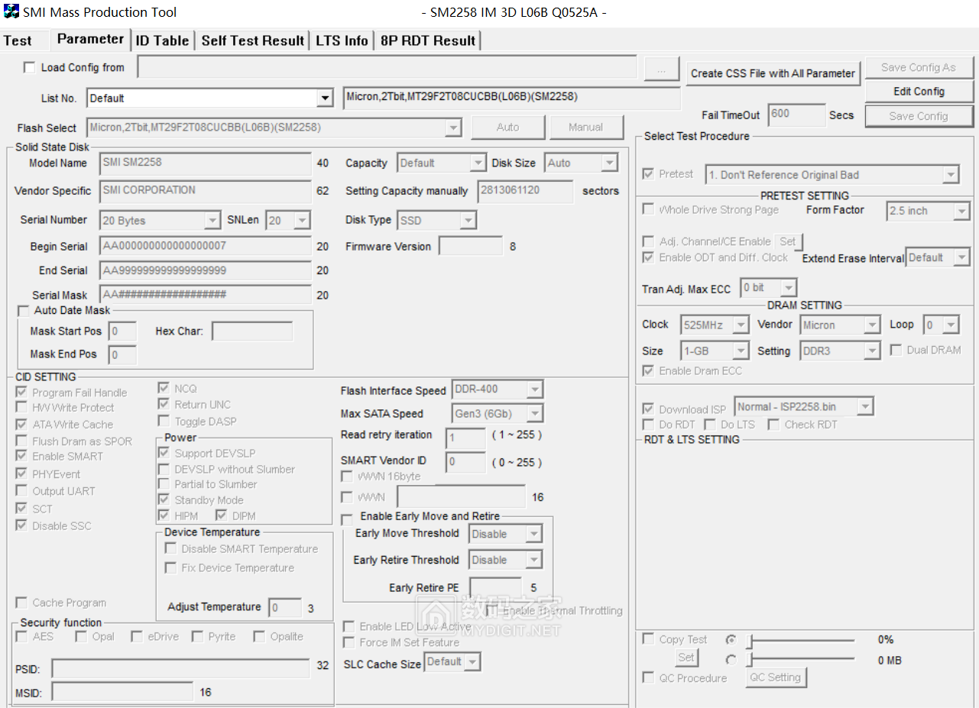The height and width of the screenshot is (708, 979).
Task: Open the DRAM Vendor Micron dropdown
Action: point(840,325)
